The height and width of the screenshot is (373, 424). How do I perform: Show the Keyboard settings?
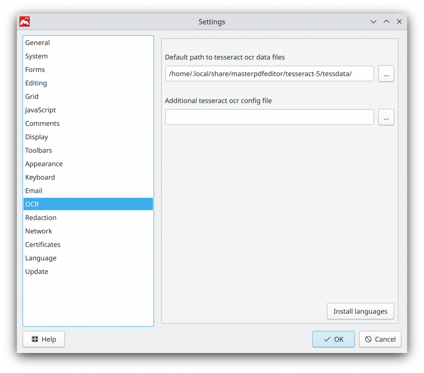coord(40,177)
